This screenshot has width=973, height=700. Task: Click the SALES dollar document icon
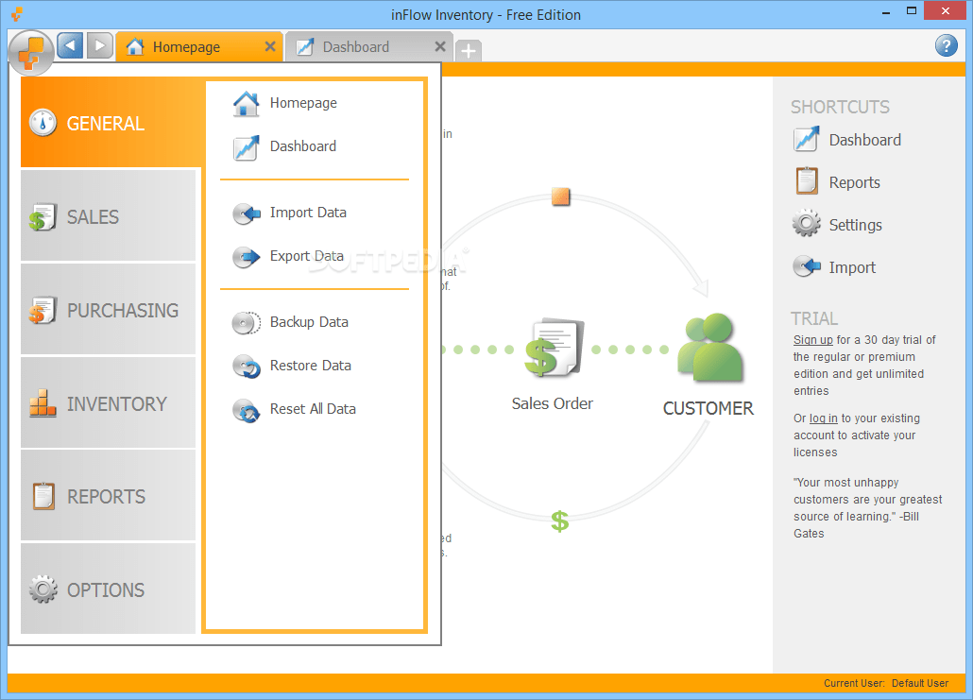tap(43, 217)
